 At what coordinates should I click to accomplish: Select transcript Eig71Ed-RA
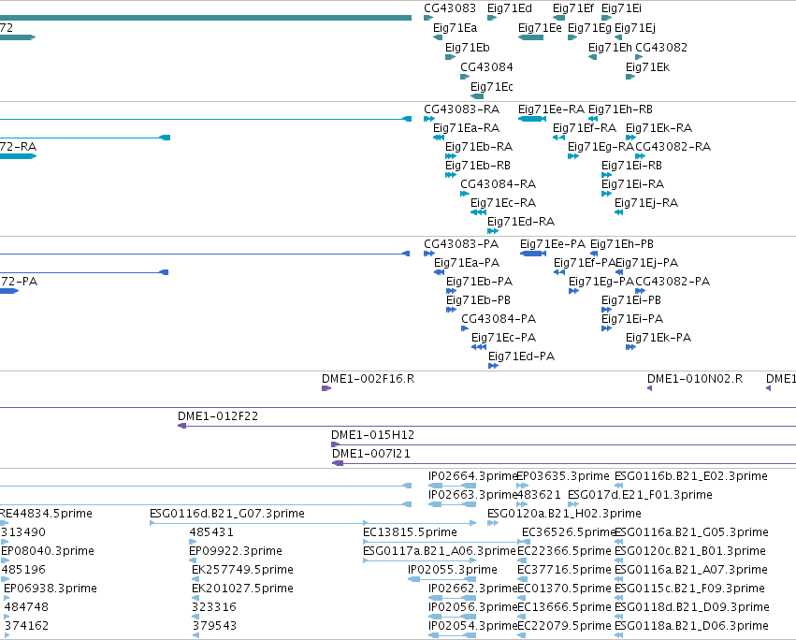point(521,222)
